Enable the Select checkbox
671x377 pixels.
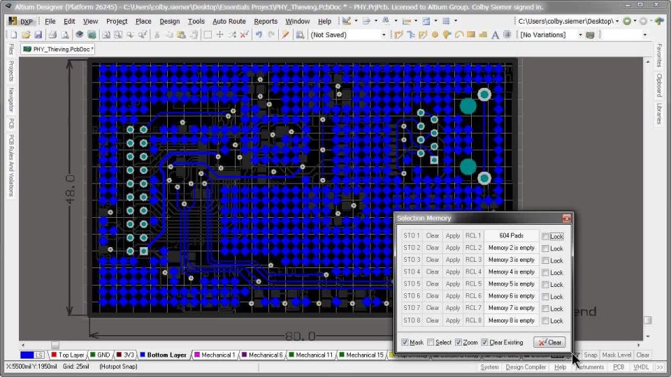[431, 342]
